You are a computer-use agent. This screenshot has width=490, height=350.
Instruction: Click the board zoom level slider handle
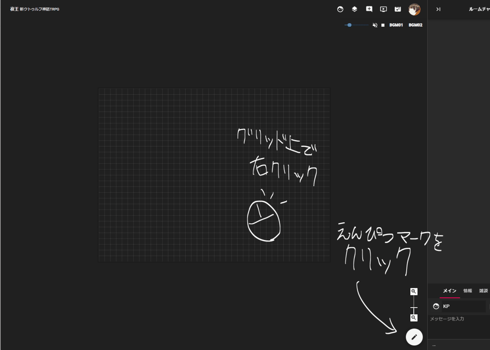414,308
